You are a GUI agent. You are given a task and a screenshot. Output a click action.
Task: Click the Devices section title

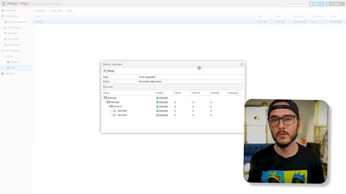coord(108,87)
